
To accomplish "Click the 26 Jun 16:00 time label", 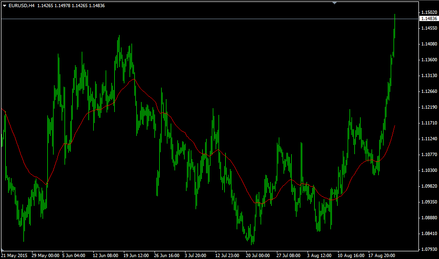I will click(166, 256).
